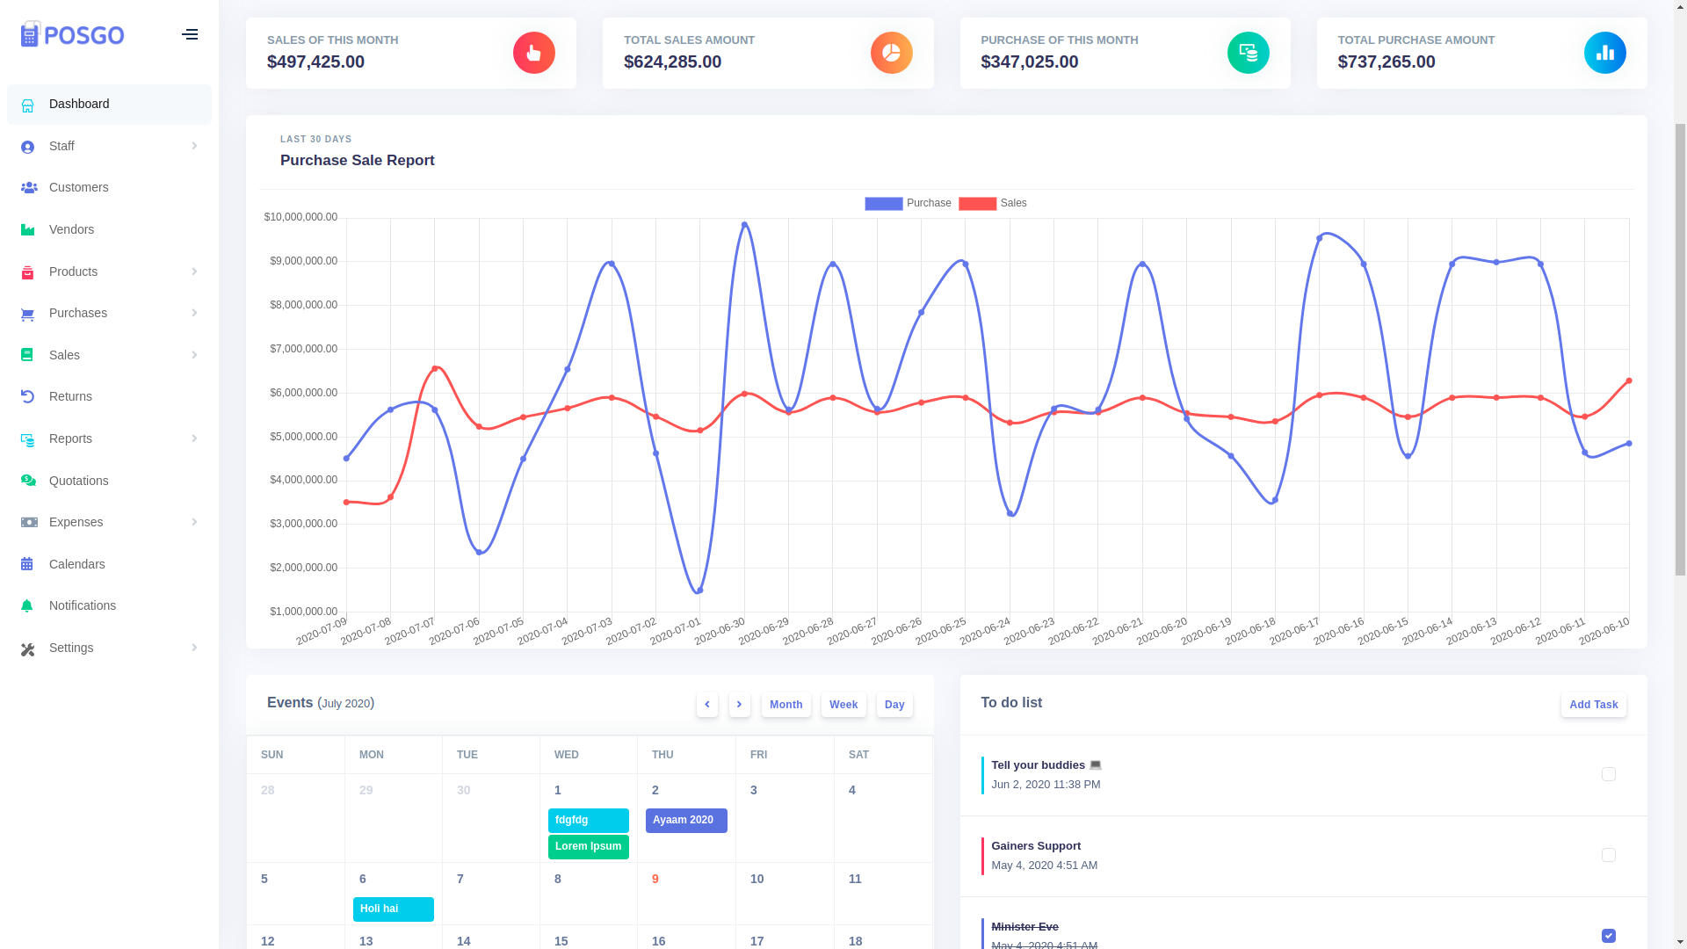1687x949 pixels.
Task: Switch calendar to Week view
Action: point(843,705)
